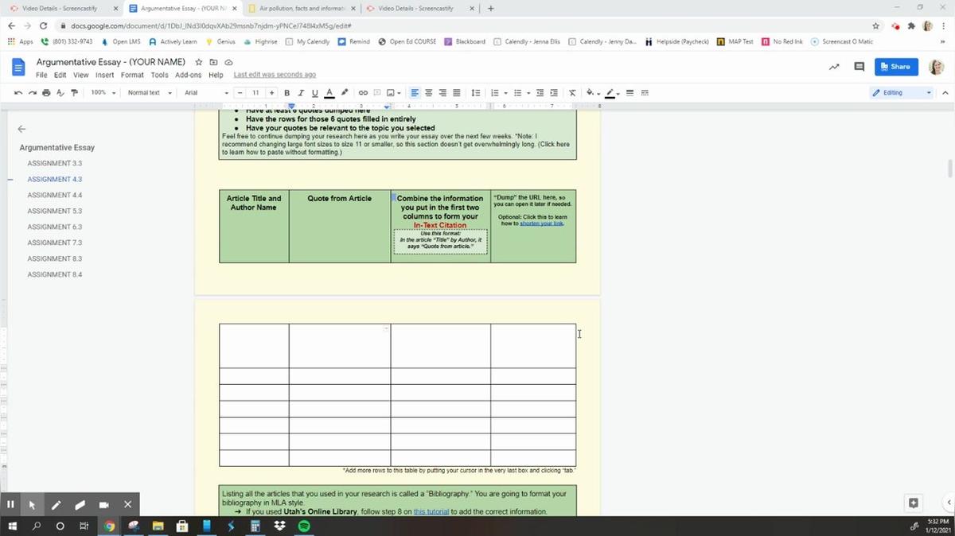The width and height of the screenshot is (955, 536).
Task: Open ASSIGNMENT 5.3 in outline
Action: [55, 211]
